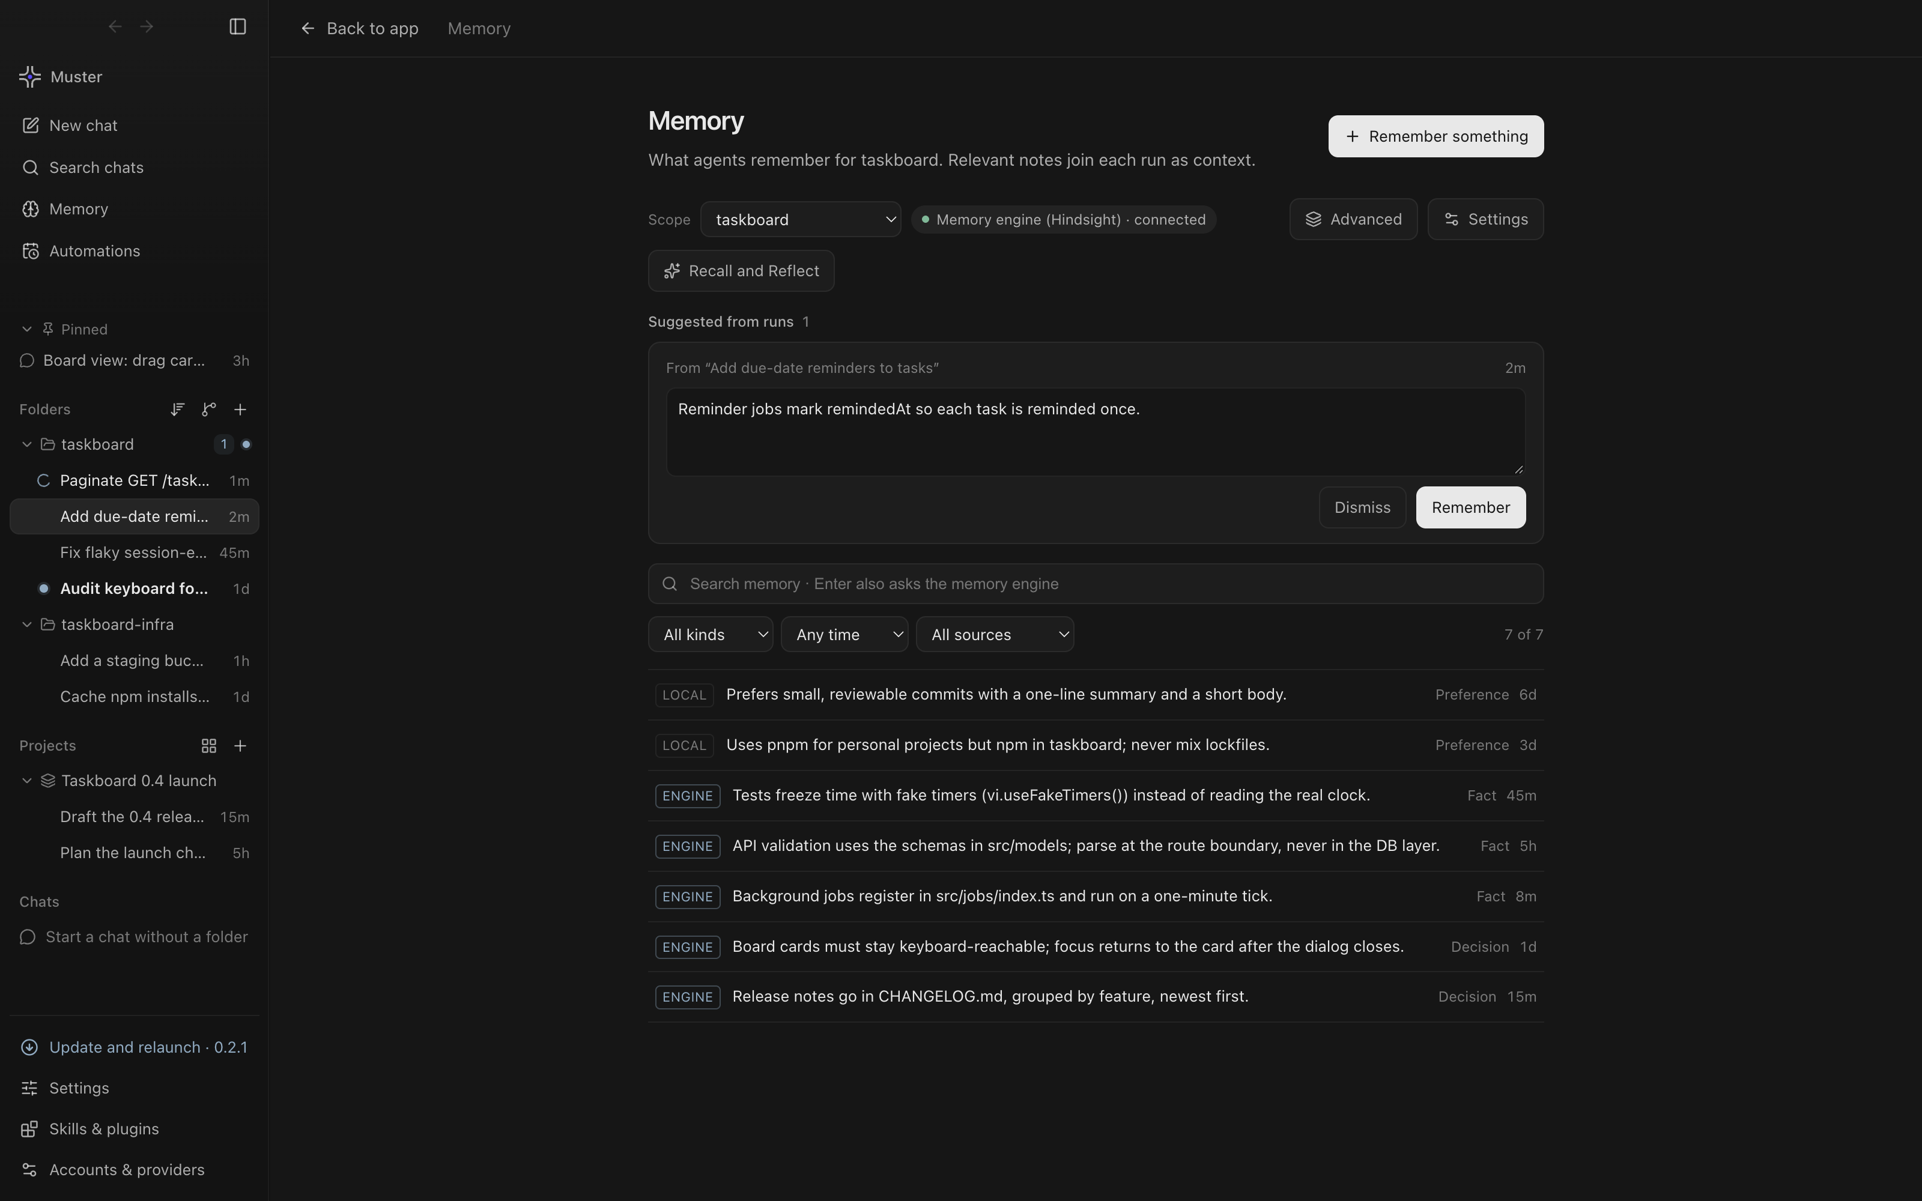Open New chat

click(x=134, y=126)
